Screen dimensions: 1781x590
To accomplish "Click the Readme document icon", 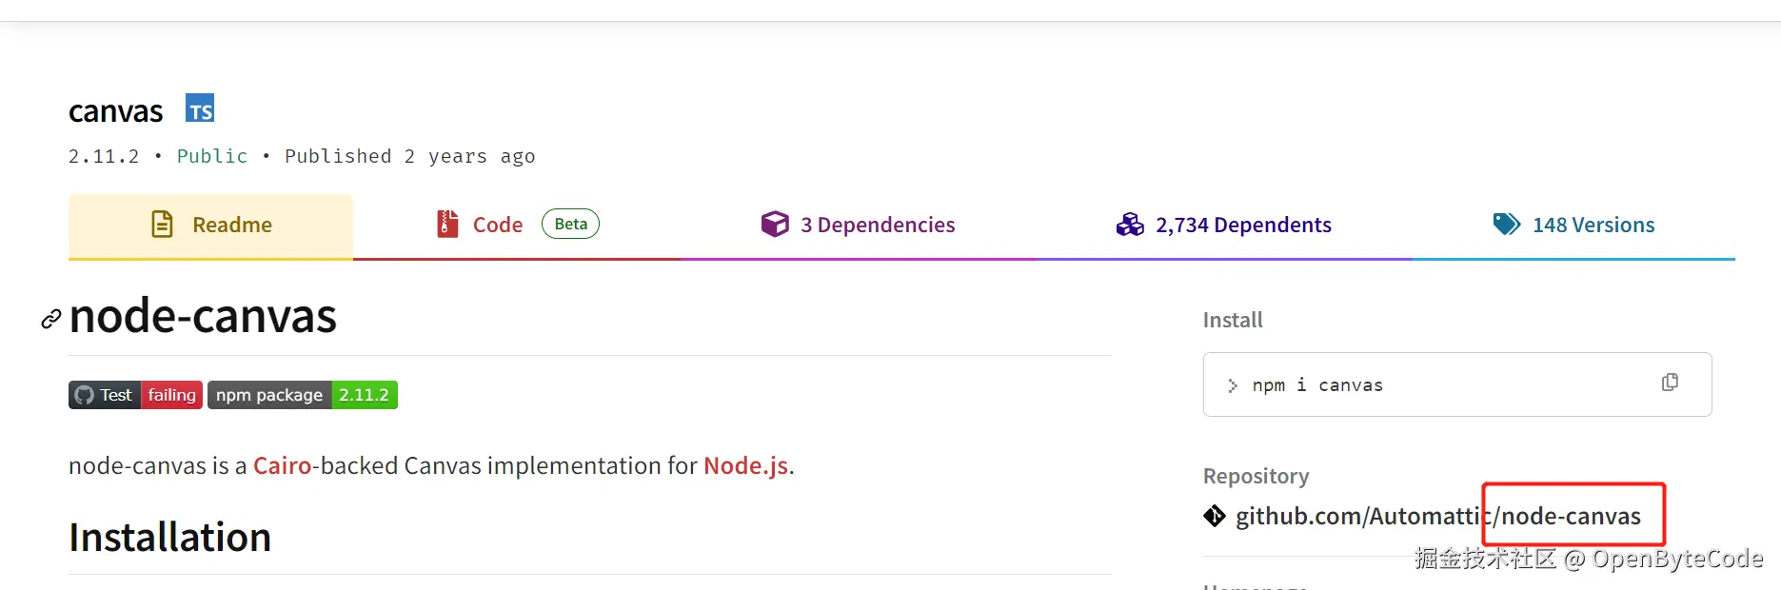I will tap(163, 225).
